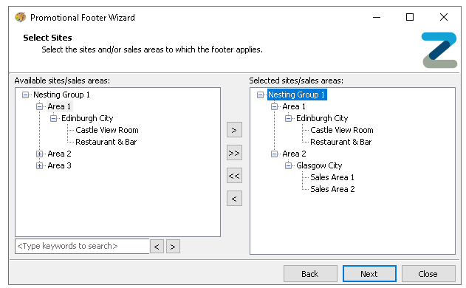Collapse Edinburgh City in Selected tree

pos(288,118)
